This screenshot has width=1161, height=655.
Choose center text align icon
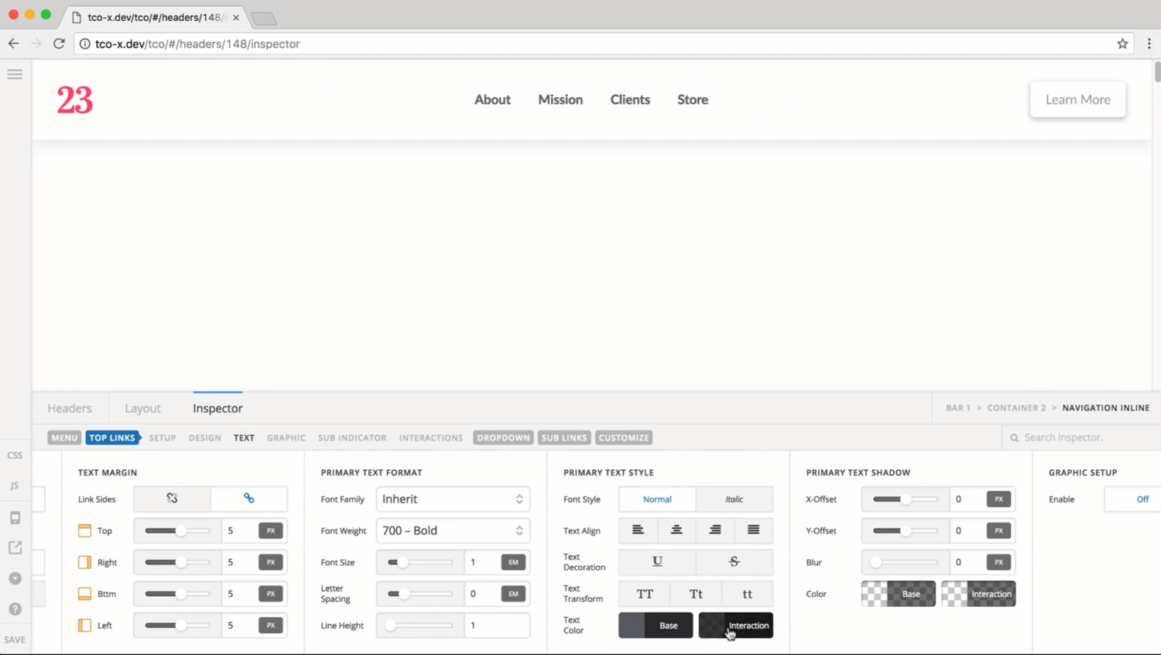[x=676, y=530]
